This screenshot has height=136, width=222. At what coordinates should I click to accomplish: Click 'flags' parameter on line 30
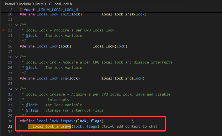(x=96, y=121)
